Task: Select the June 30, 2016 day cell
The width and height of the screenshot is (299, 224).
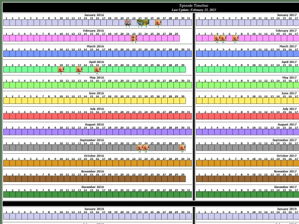Action: click(x=183, y=101)
